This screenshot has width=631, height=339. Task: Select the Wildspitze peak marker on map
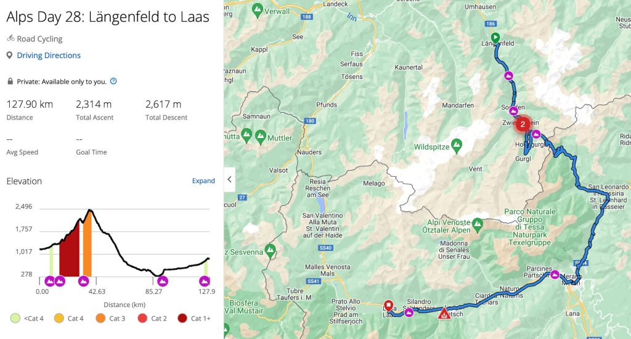pyautogui.click(x=457, y=147)
